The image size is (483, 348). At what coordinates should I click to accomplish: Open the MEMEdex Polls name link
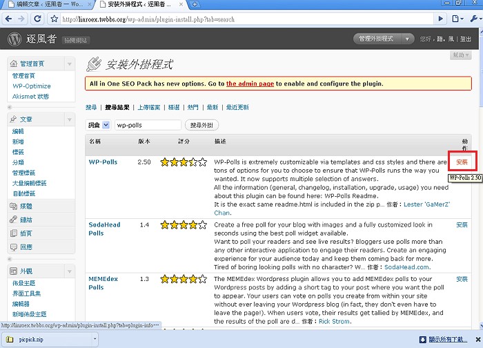click(103, 283)
